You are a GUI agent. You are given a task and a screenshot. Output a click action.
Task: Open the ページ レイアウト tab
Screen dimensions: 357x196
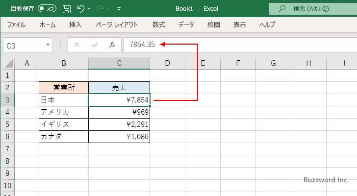point(117,24)
